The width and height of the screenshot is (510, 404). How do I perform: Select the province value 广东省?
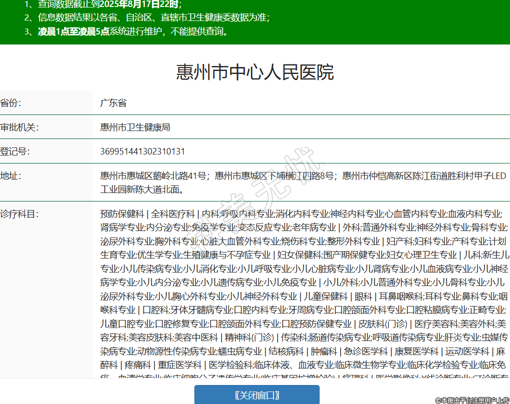(x=113, y=103)
